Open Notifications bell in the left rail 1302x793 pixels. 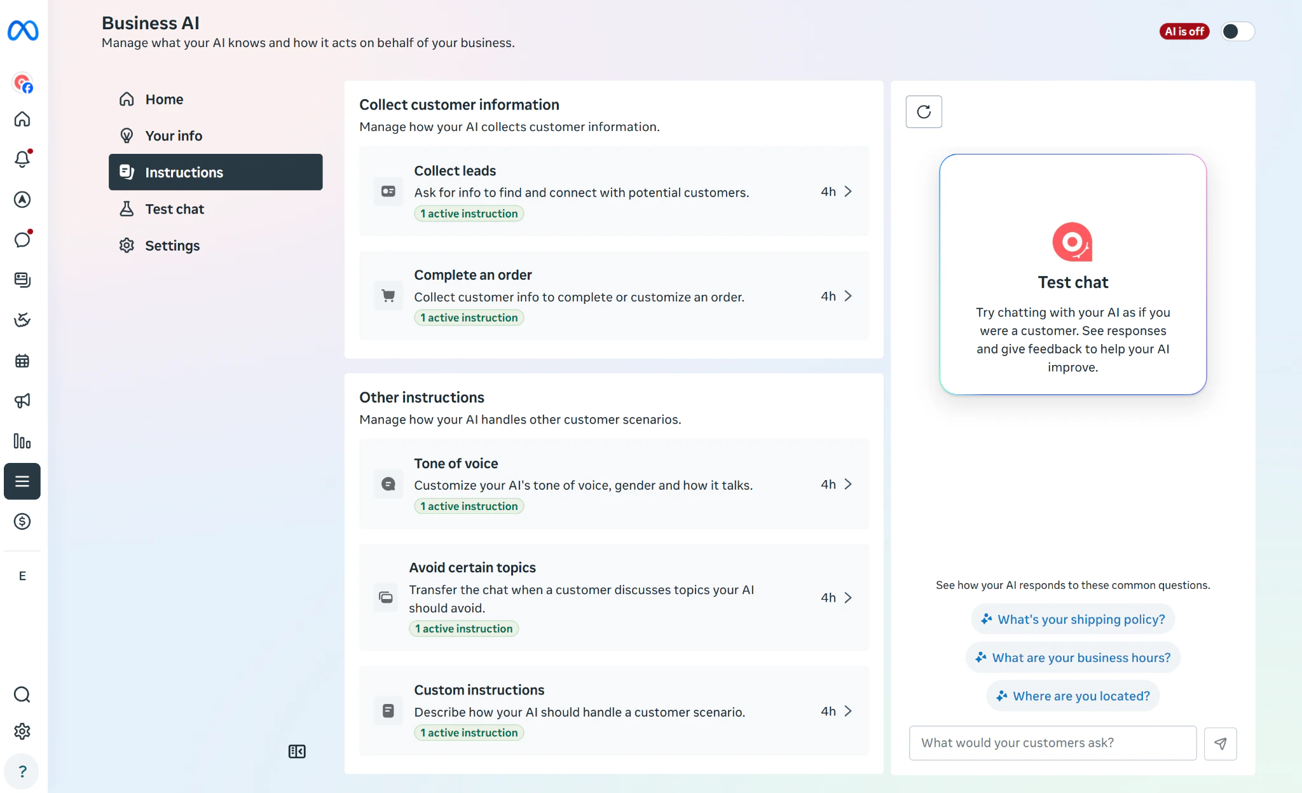(x=22, y=158)
